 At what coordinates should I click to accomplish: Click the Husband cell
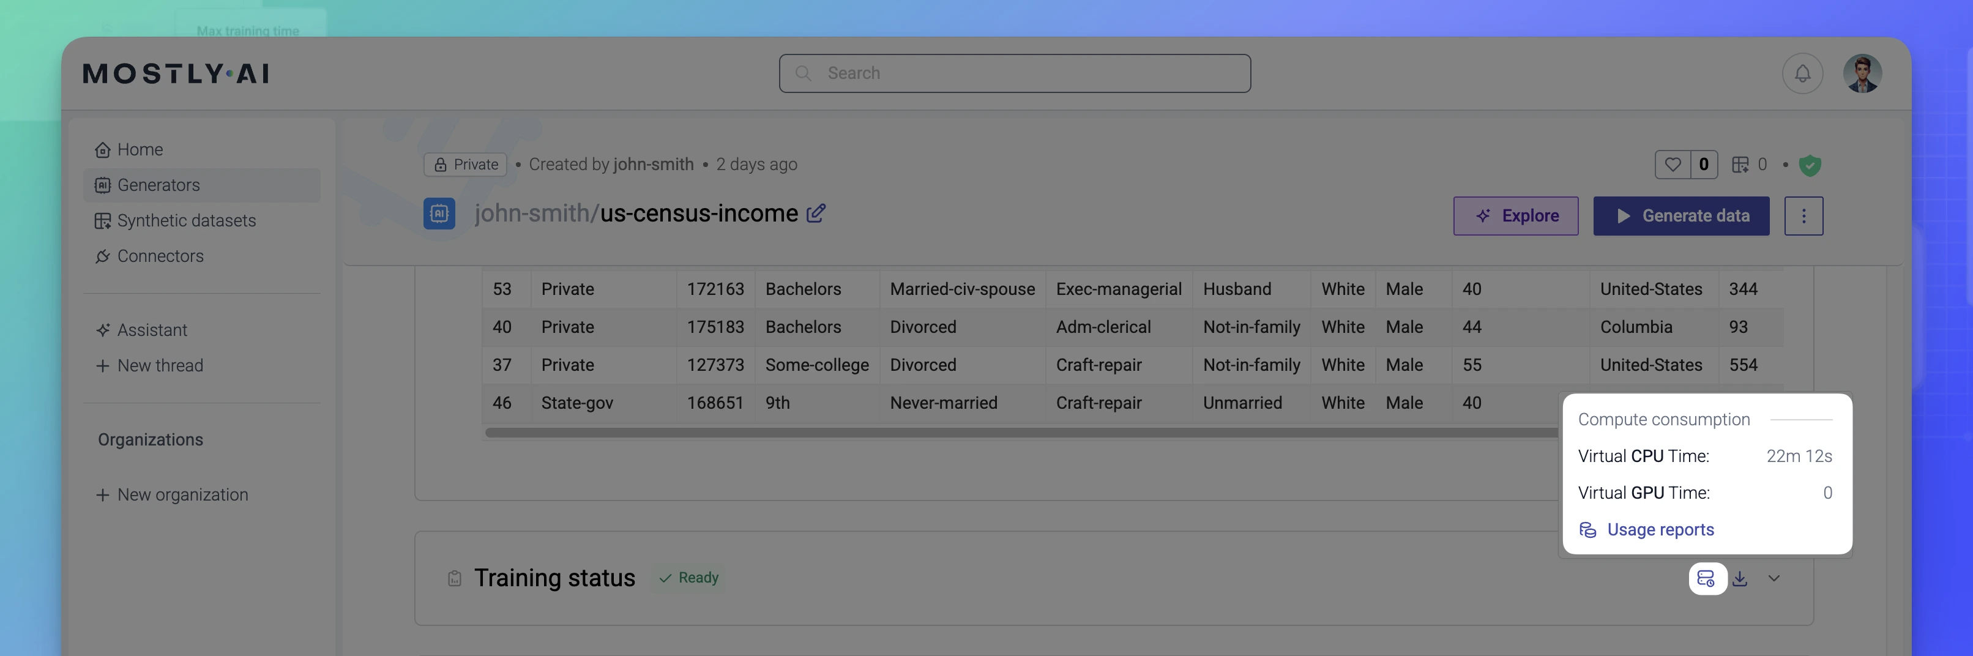[x=1251, y=289]
